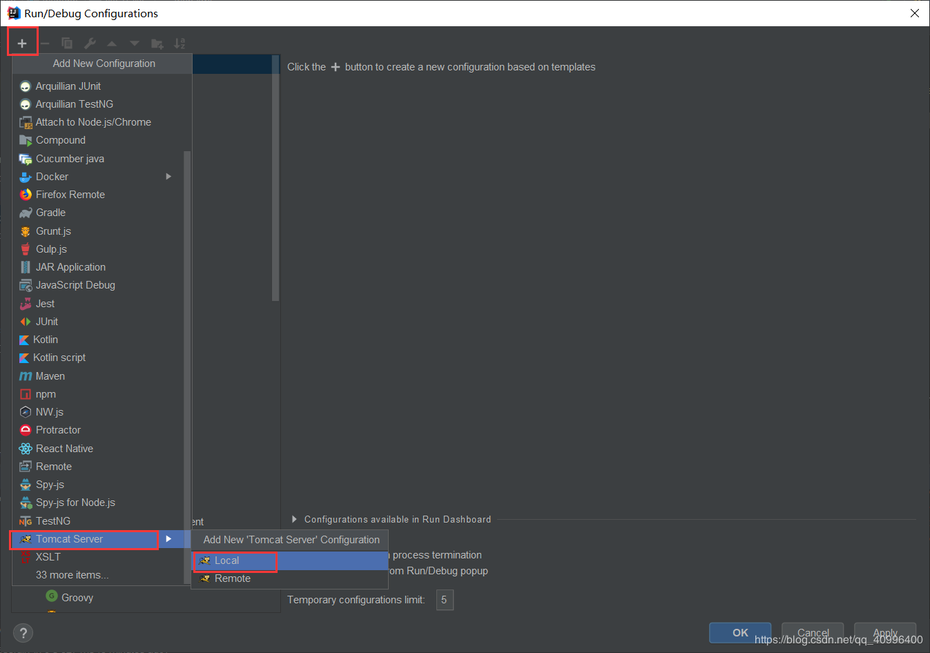Click the Move Up arrow icon
The image size is (930, 653).
pyautogui.click(x=112, y=43)
